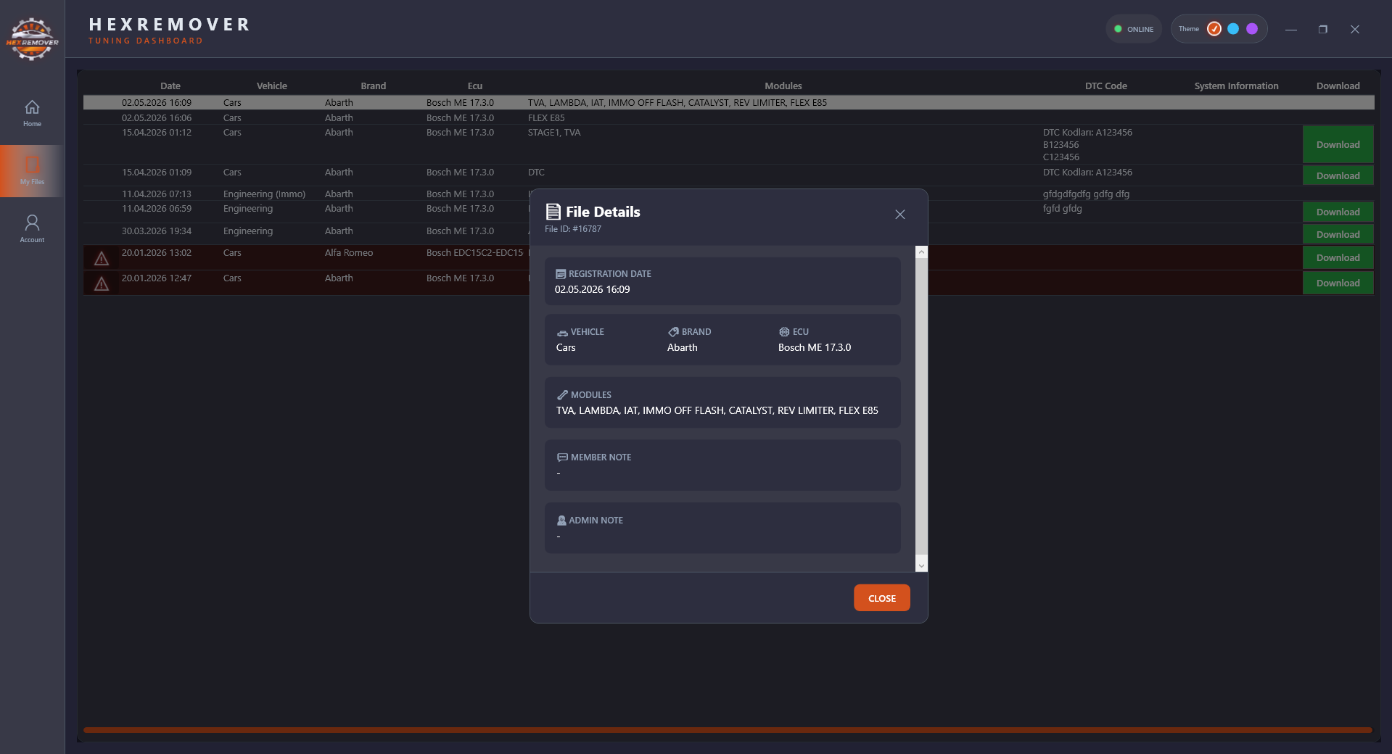Click the Brand tag icon
1392x754 pixels.
point(673,332)
